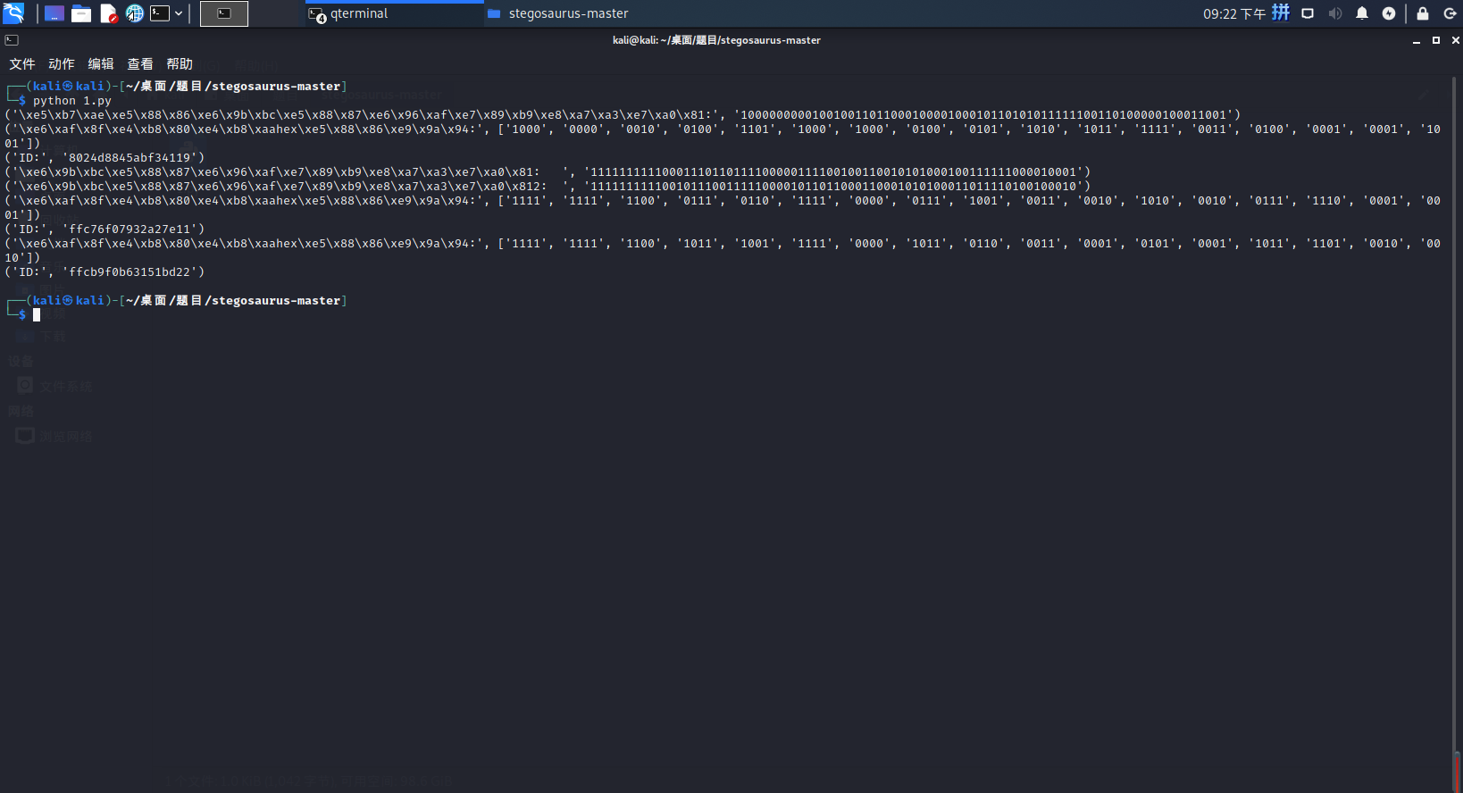This screenshot has height=793, width=1463.
Task: Lock the screen with padlock icon
Action: click(1423, 13)
